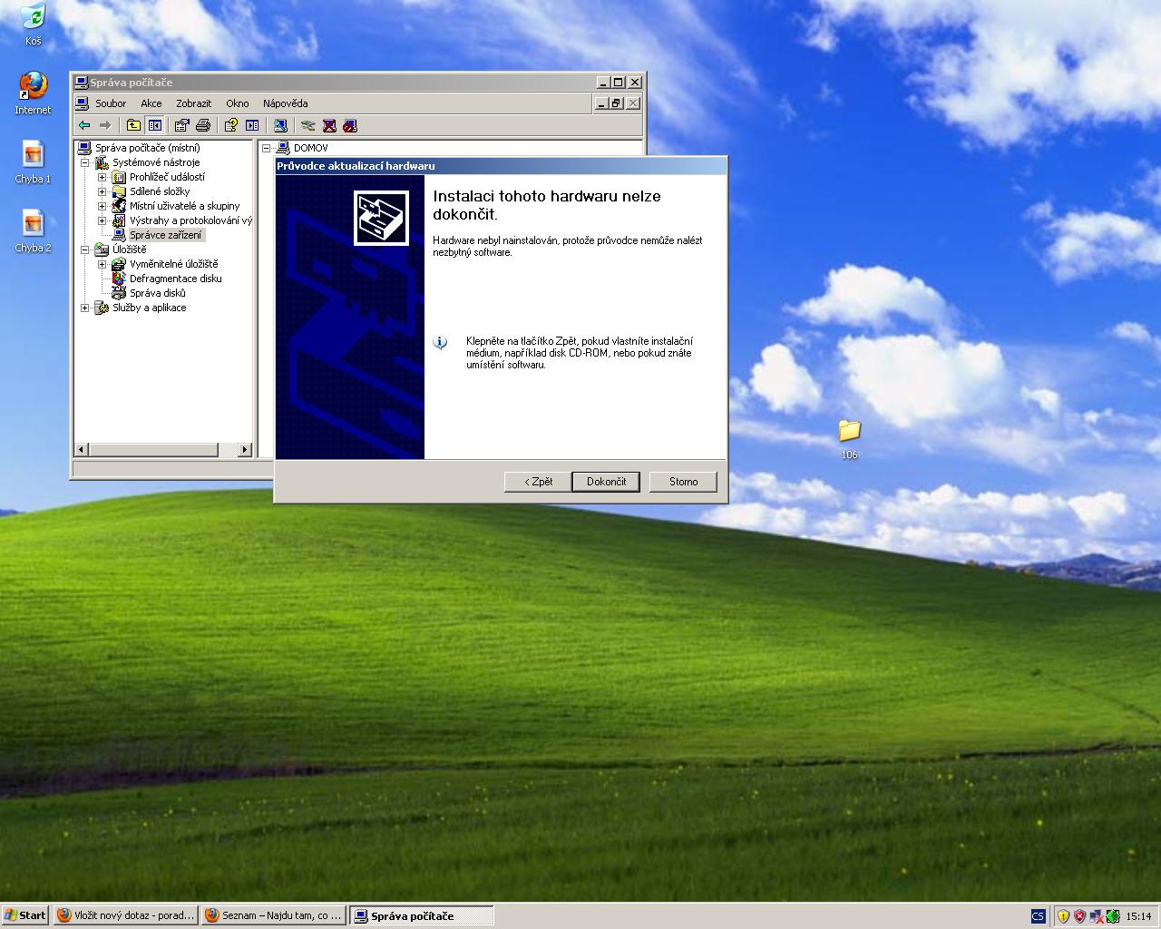Open the Nápověda menu
The image size is (1161, 929).
coord(285,103)
